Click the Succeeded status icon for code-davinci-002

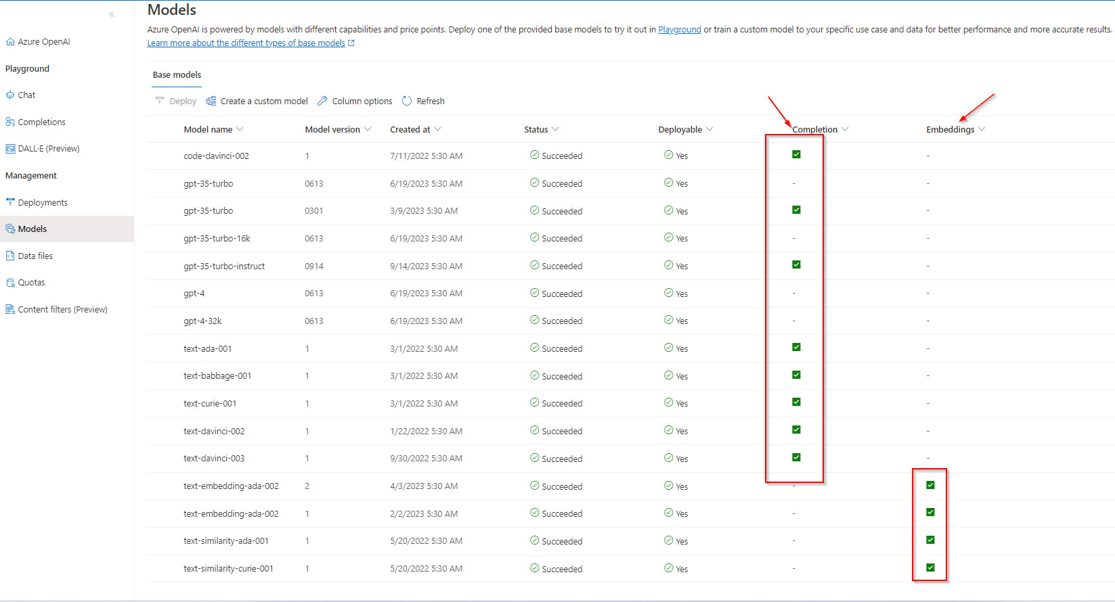point(535,155)
